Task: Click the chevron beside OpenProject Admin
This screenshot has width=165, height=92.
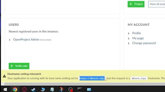Action: pos(10,40)
